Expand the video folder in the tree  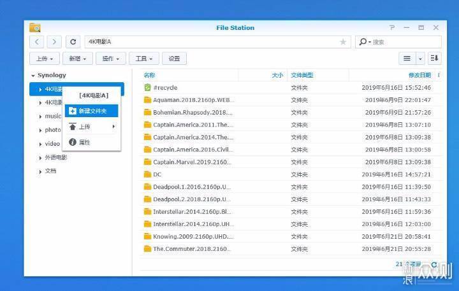[x=40, y=144]
